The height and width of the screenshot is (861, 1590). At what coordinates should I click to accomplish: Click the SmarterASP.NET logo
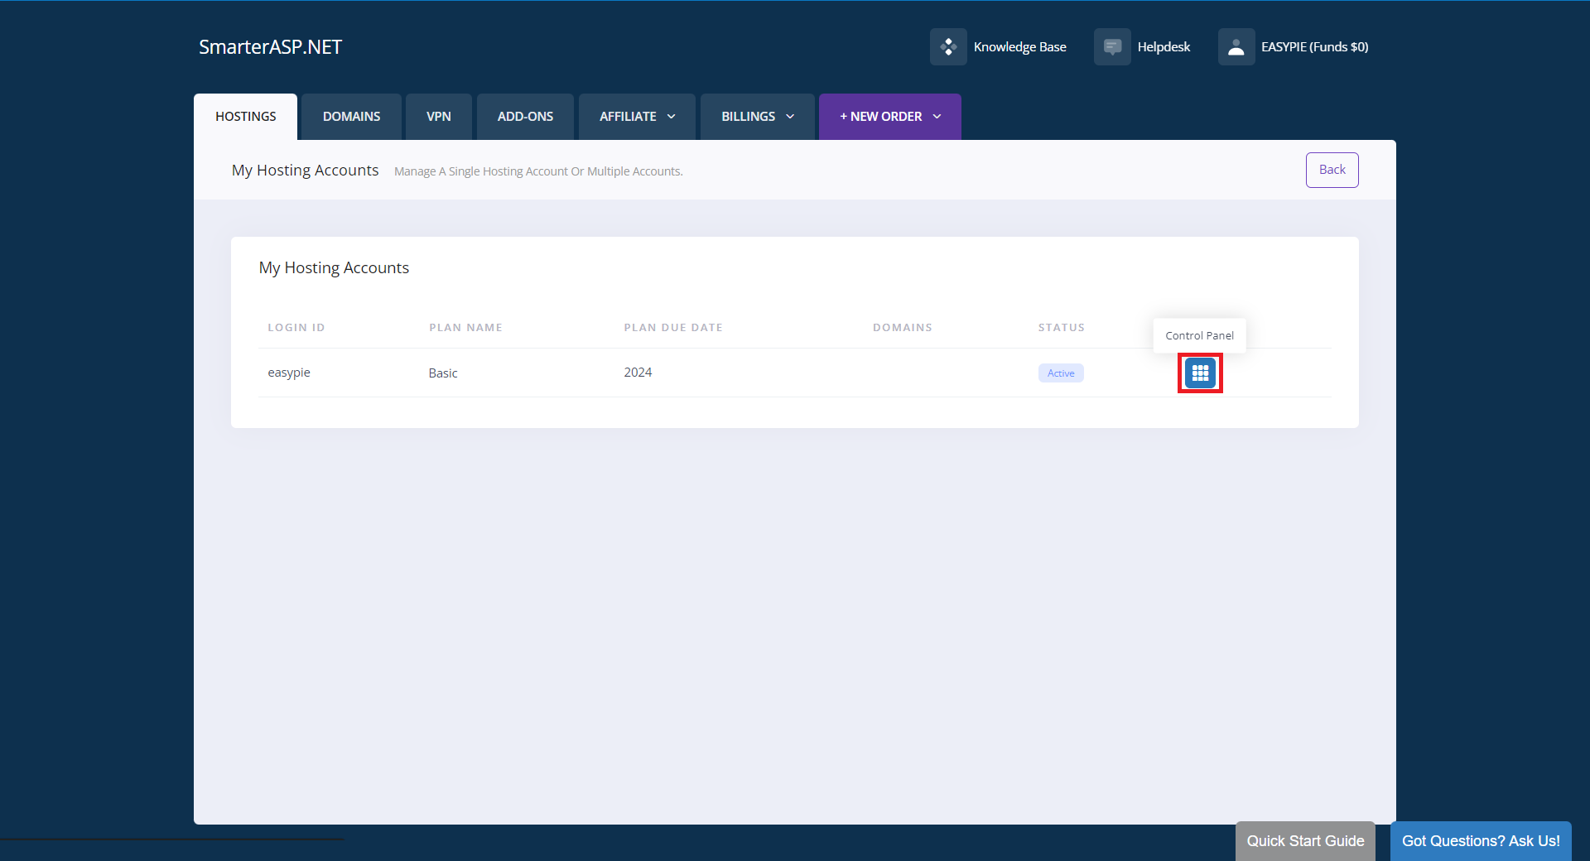270,46
